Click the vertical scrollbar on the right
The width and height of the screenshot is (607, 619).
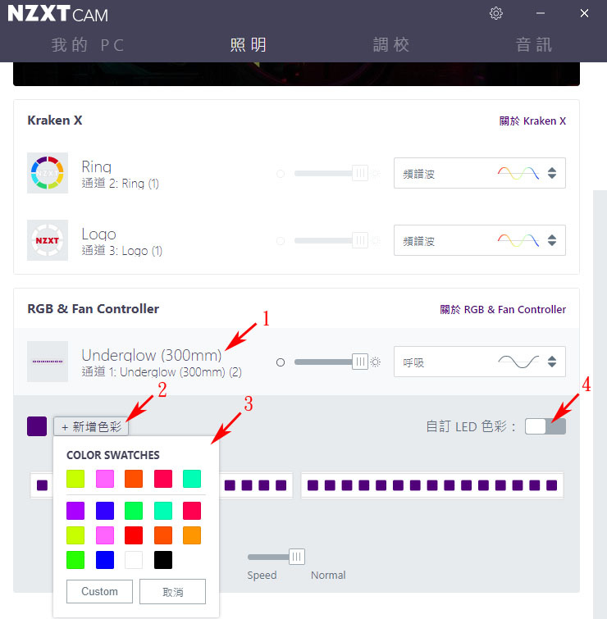600,404
